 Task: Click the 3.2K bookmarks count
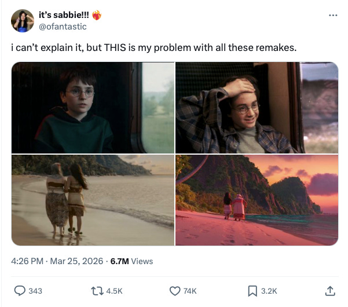269,291
